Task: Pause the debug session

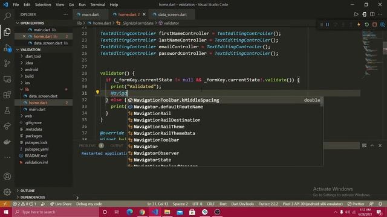Action: pyautogui.click(x=328, y=25)
